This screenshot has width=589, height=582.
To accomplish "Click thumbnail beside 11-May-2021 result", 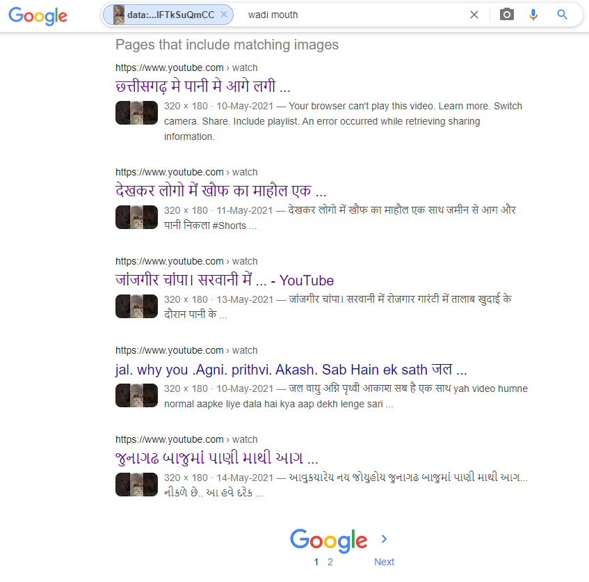I will pos(136,217).
